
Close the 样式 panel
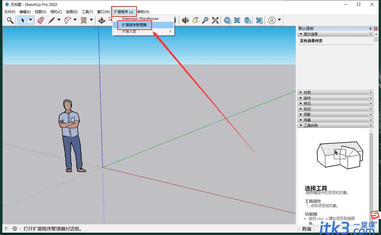tap(371, 103)
